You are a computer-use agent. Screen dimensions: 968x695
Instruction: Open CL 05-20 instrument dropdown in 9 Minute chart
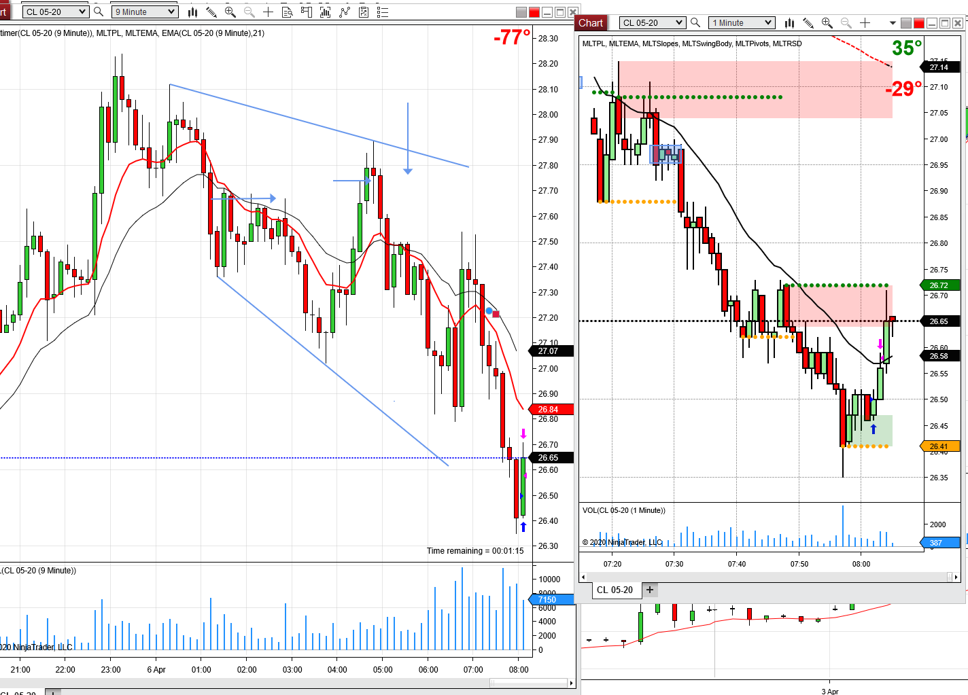(x=55, y=12)
